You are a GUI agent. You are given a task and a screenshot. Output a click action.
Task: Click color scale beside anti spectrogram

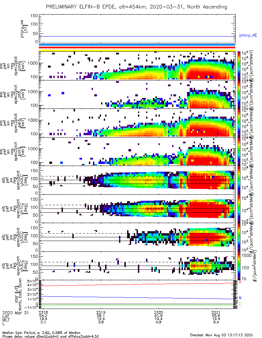239,94
